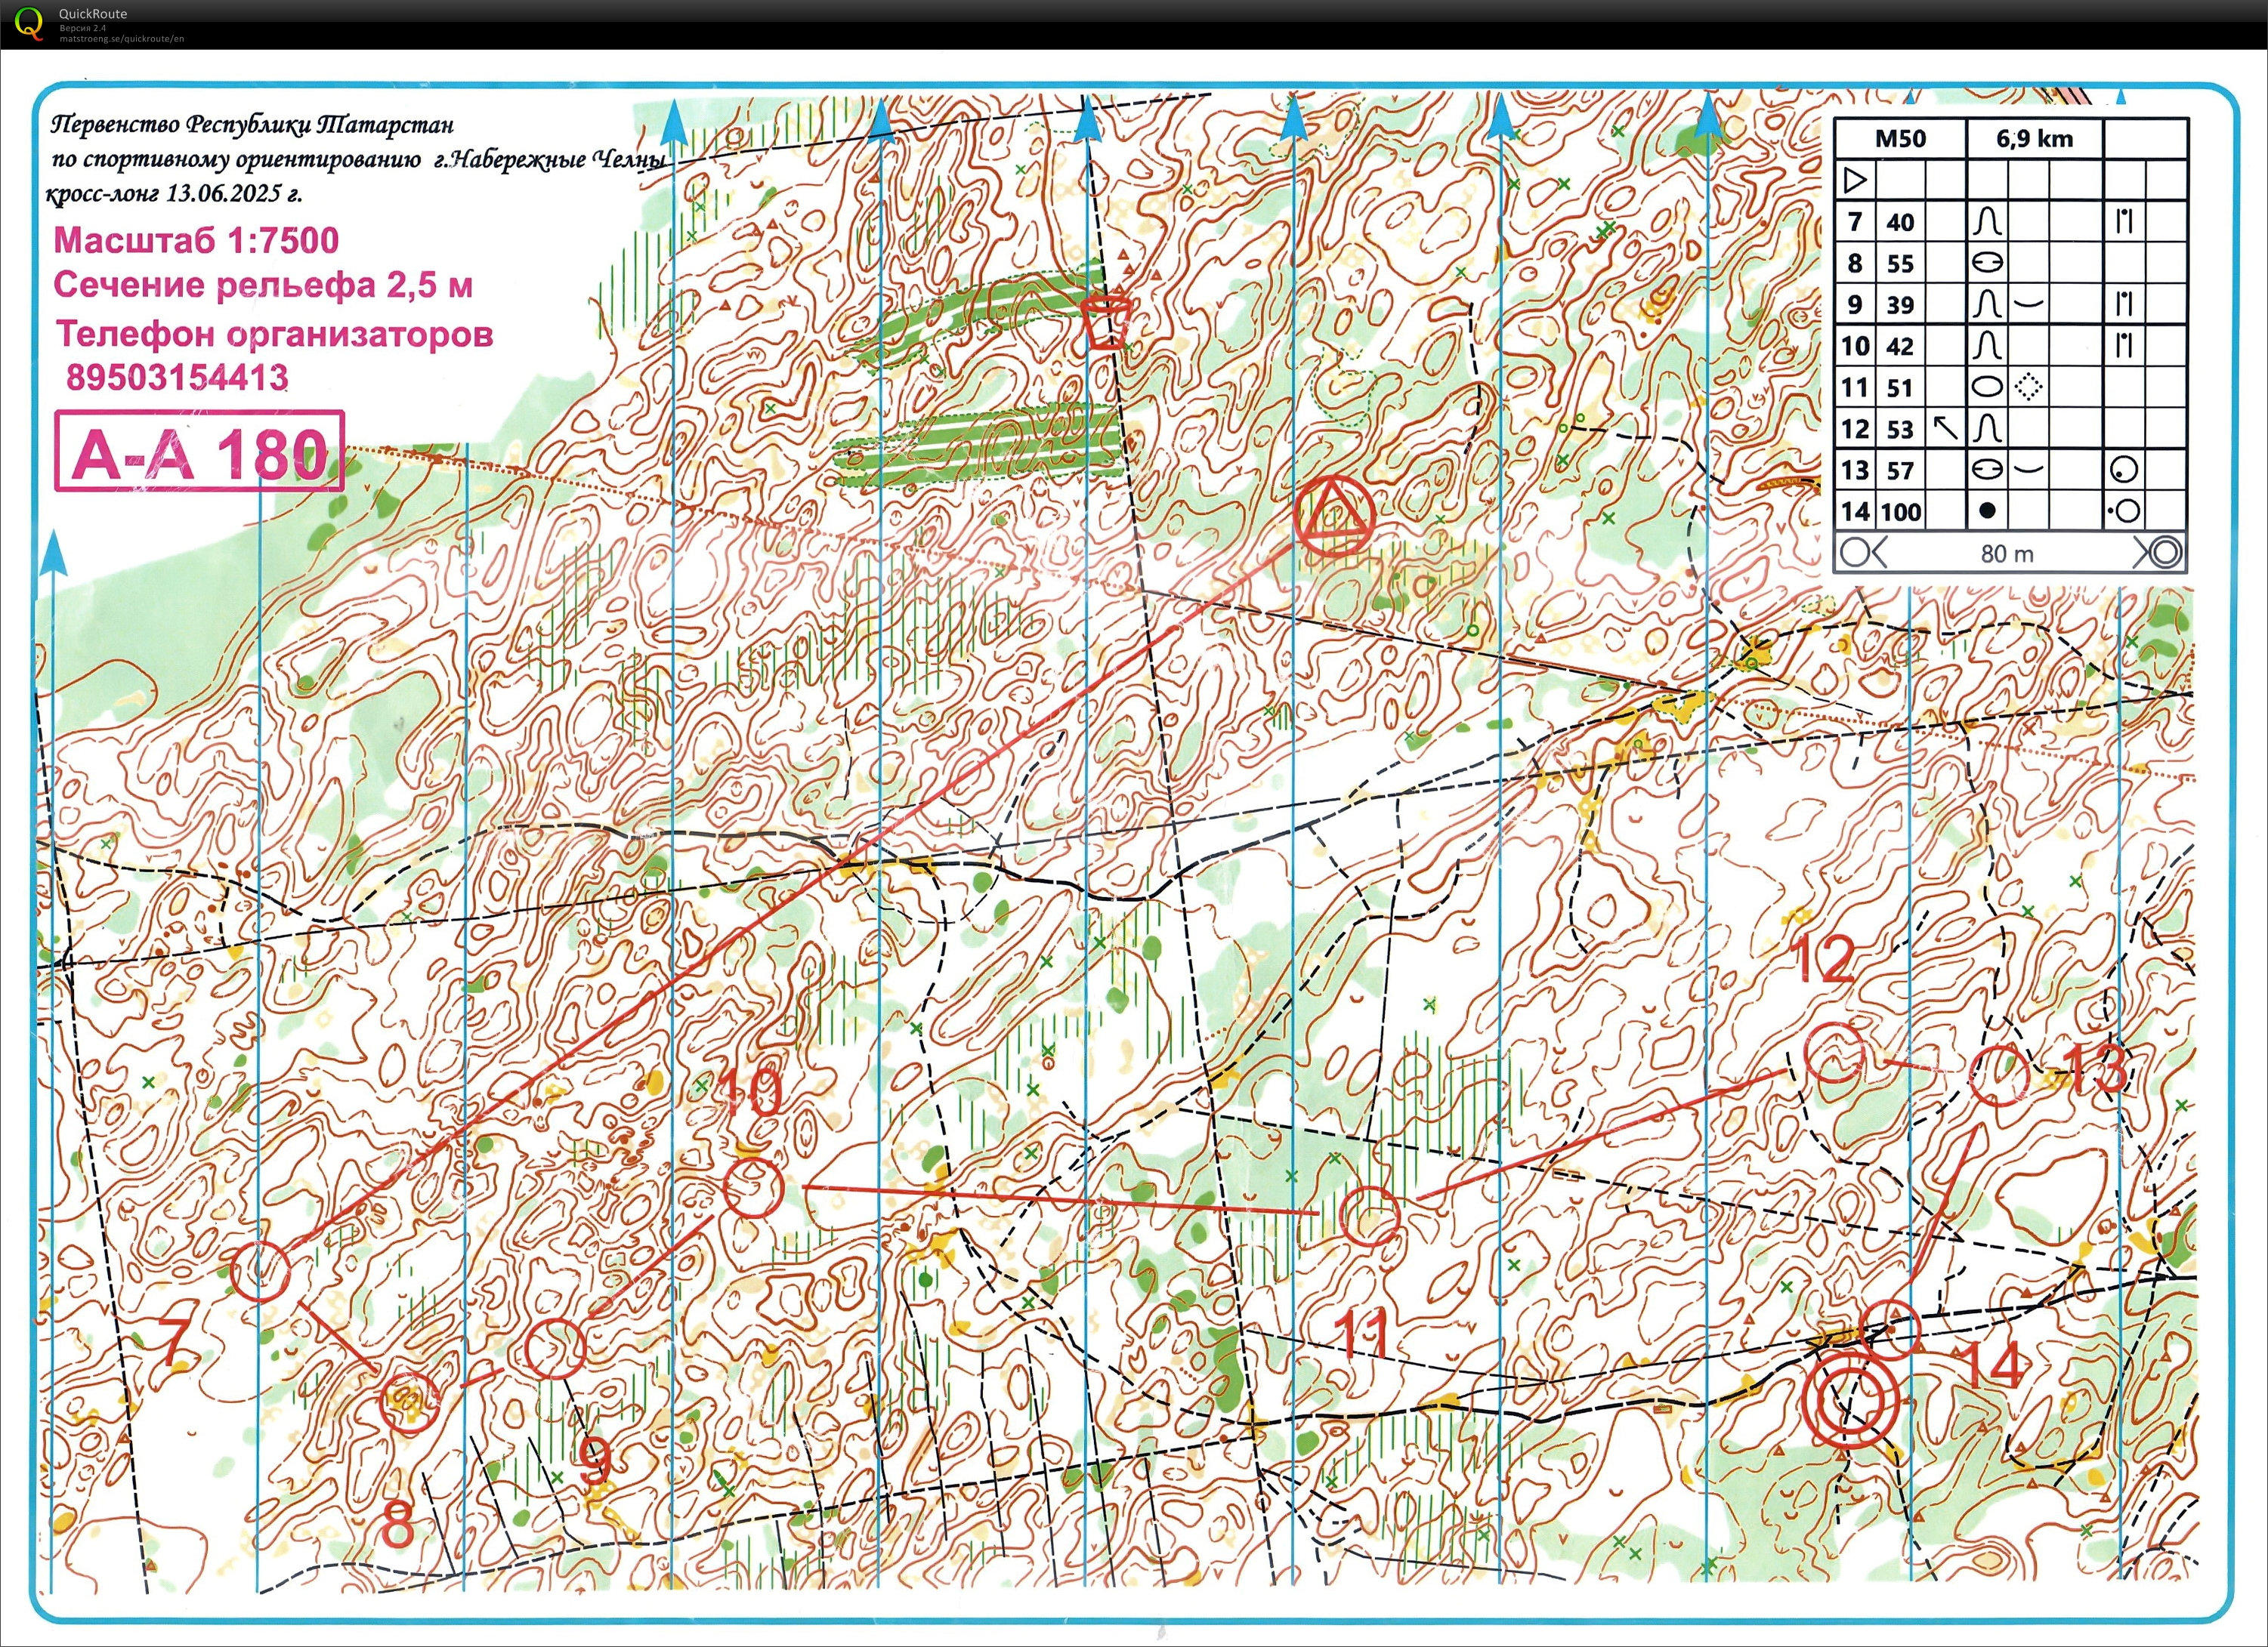Viewport: 2268px width, 1647px height.
Task: Open the matstroeng.se/quickroute link
Action: pos(121,39)
